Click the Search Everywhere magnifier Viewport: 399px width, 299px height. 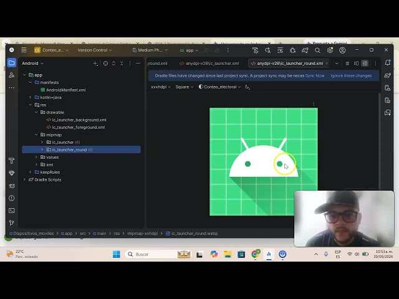[x=317, y=50]
